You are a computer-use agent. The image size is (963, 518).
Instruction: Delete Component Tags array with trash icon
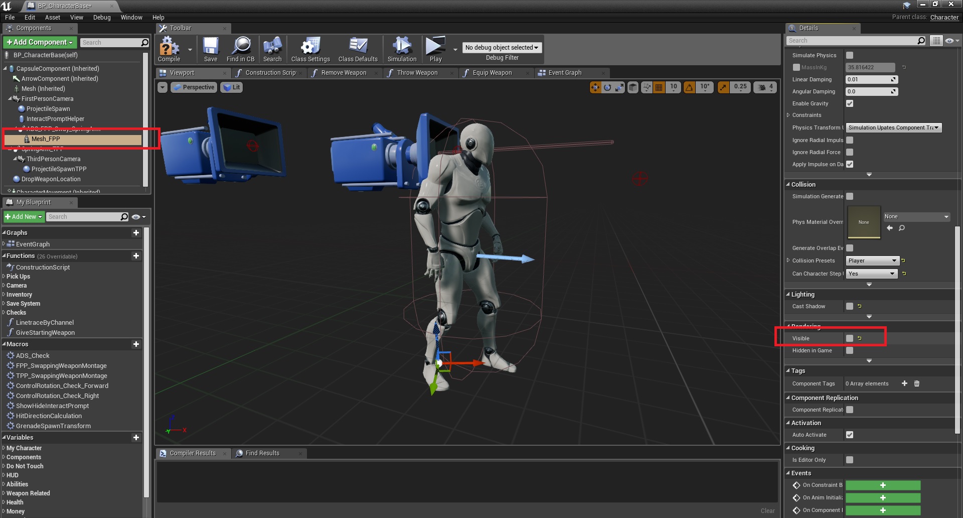pos(917,383)
